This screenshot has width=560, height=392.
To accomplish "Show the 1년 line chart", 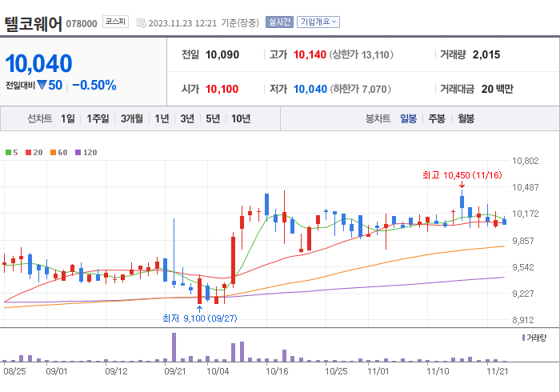I will click(162, 118).
